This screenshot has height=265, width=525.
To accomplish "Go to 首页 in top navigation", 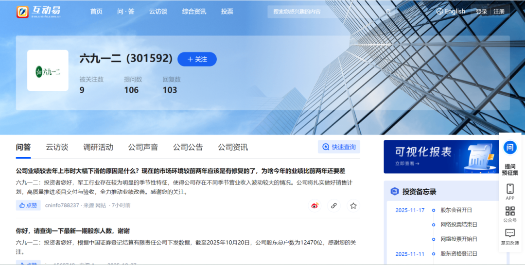I will click(x=96, y=11).
